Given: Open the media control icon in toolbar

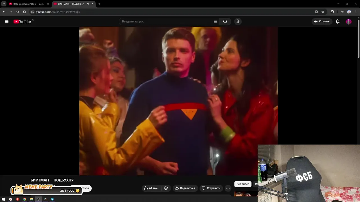Looking at the screenshot, I should tap(342, 12).
